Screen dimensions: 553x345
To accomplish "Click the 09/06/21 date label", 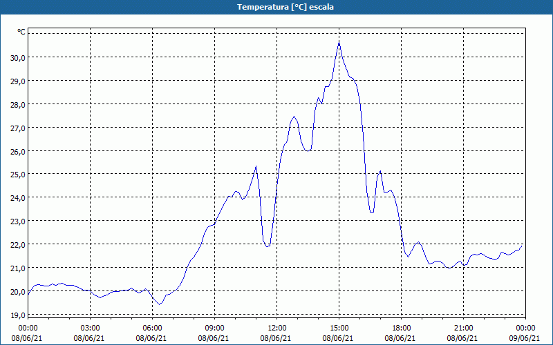I will [x=525, y=338].
